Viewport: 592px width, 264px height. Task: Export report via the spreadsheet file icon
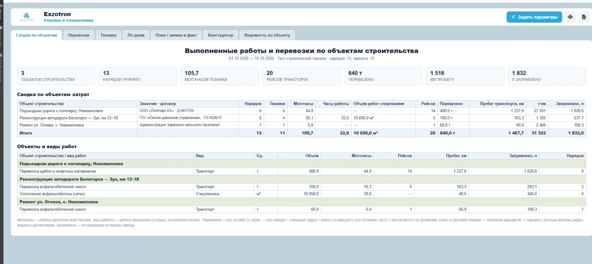(584, 17)
